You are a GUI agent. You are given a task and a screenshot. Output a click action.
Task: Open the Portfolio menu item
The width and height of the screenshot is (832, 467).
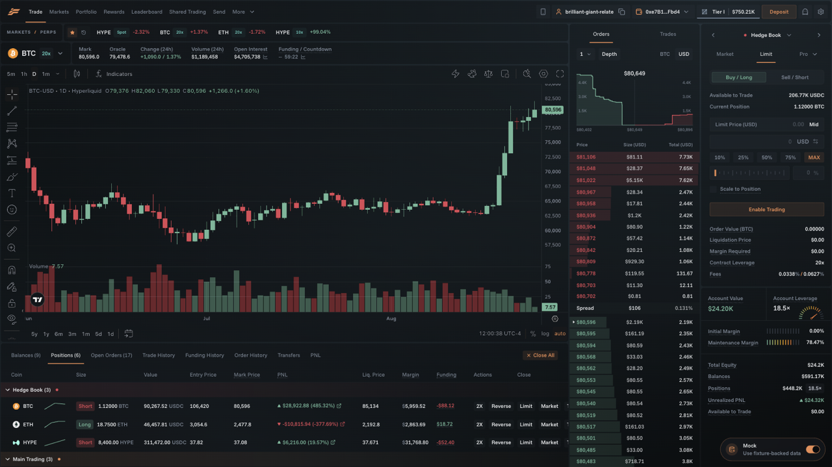(x=86, y=12)
